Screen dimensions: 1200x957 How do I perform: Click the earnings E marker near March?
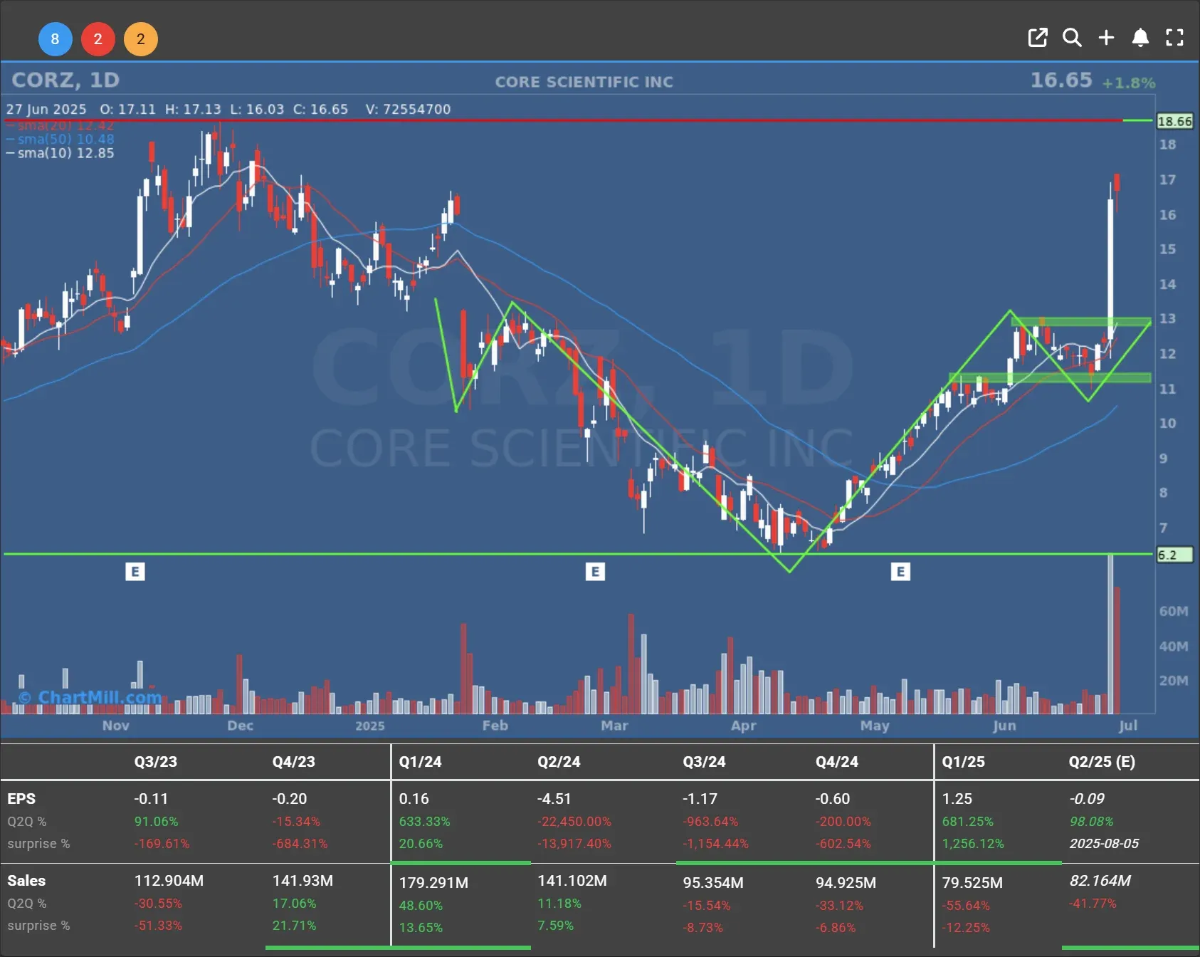[x=595, y=571]
